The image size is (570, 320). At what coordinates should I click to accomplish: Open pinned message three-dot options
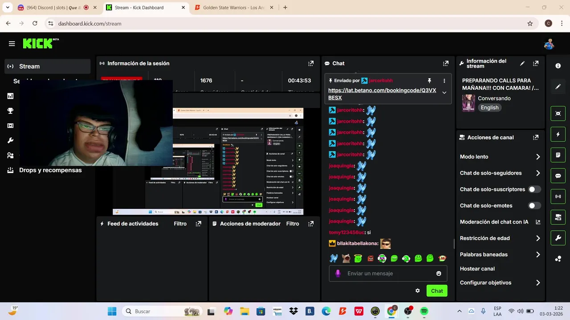click(444, 80)
